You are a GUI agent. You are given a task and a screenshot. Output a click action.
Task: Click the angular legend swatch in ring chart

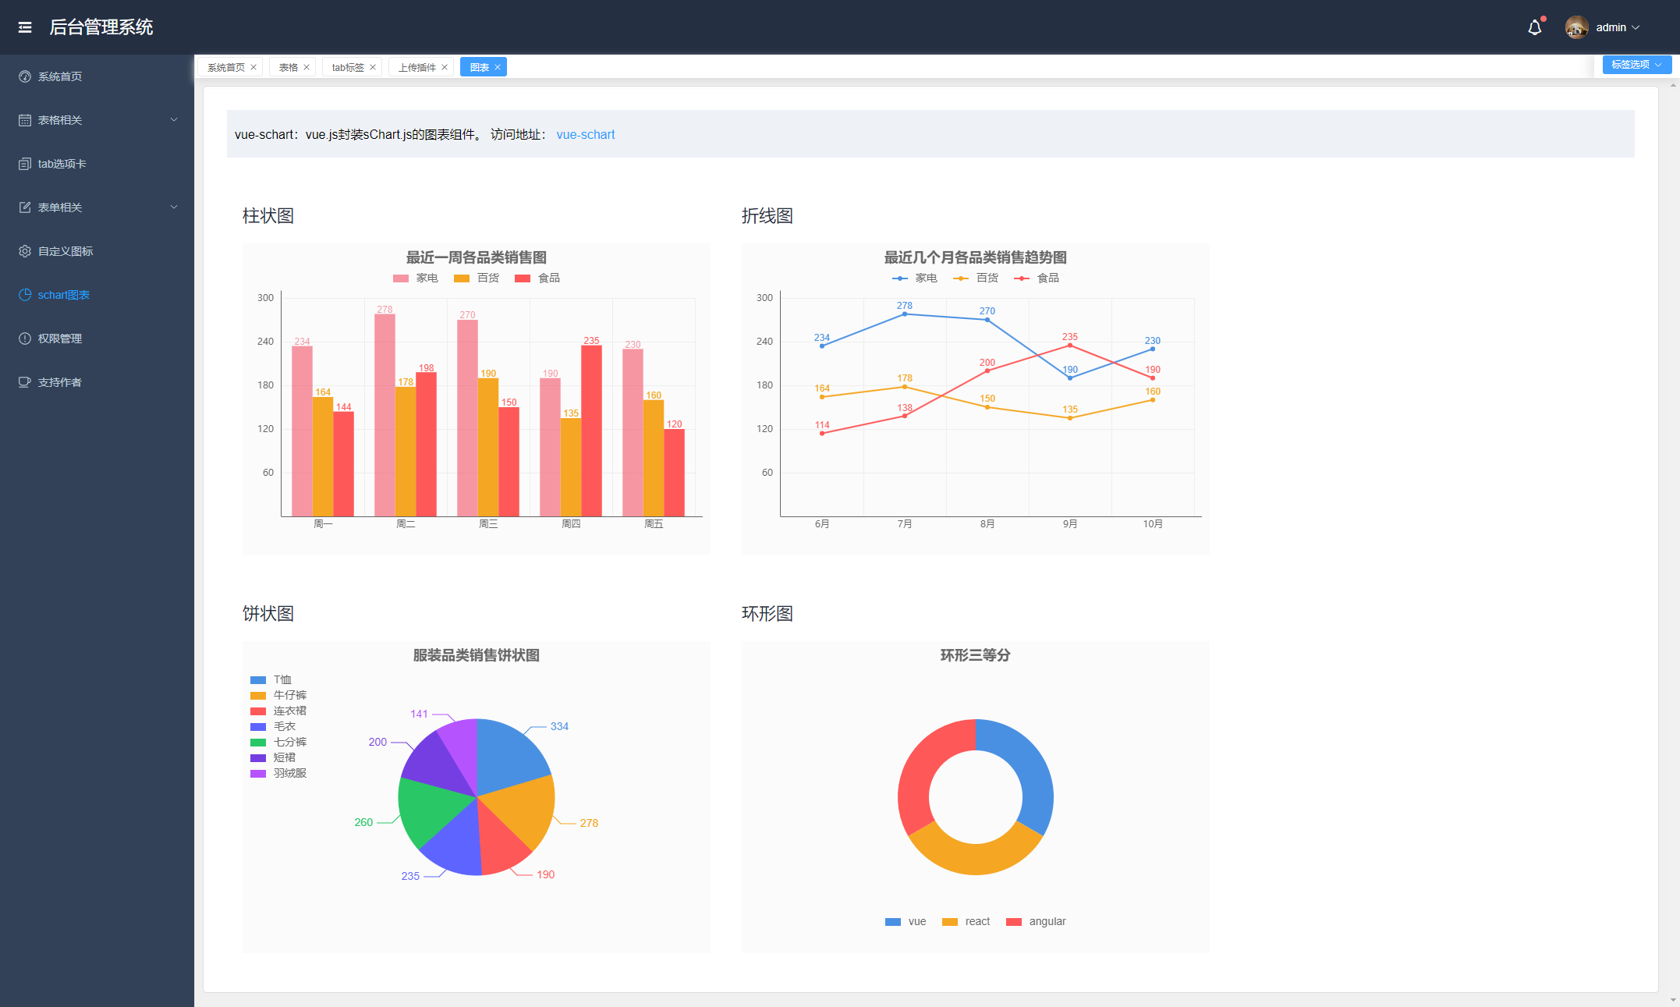click(x=1014, y=922)
